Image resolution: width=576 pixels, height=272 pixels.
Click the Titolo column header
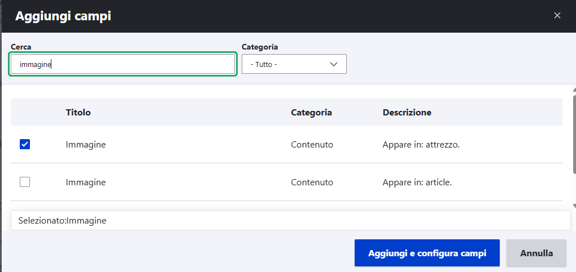point(78,112)
